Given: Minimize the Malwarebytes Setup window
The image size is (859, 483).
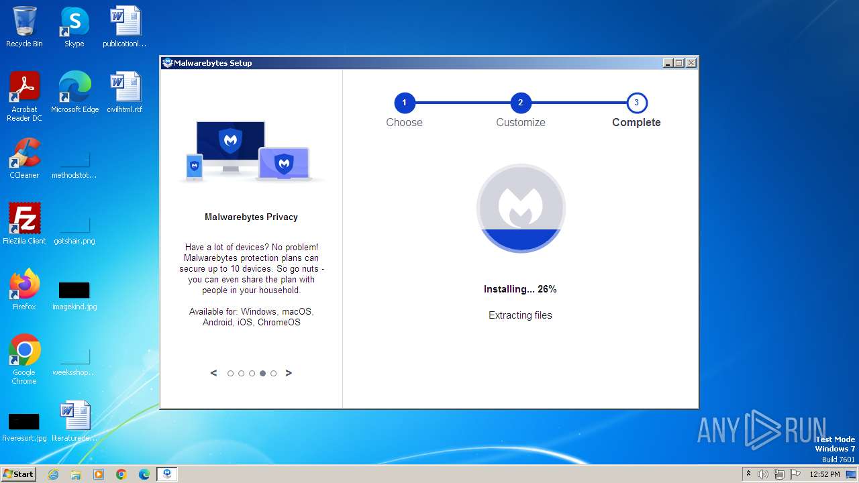Looking at the screenshot, I should 668,63.
